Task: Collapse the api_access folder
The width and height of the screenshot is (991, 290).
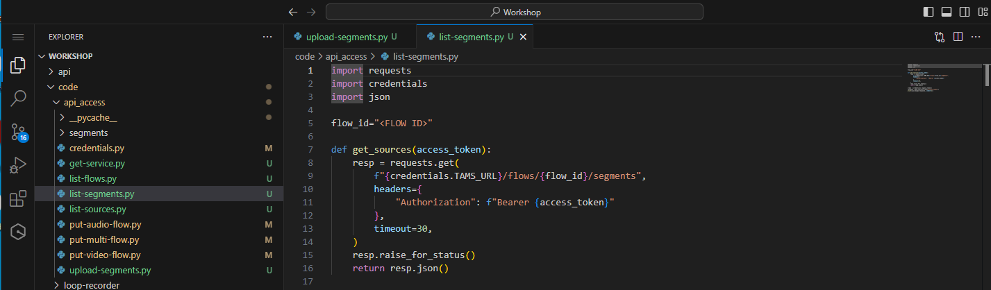Action: 159,102
